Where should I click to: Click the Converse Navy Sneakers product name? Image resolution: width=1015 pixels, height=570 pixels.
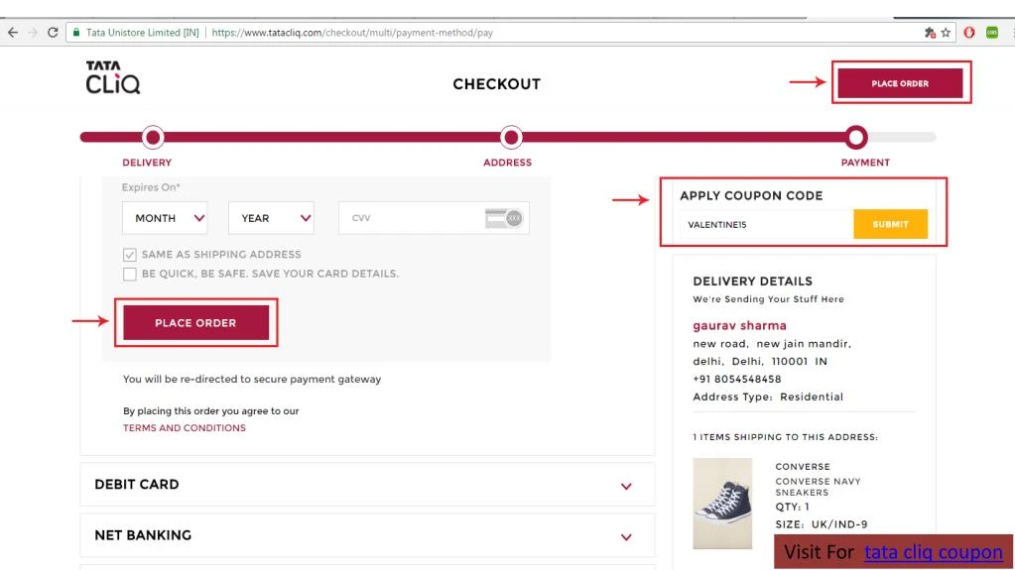coord(819,487)
